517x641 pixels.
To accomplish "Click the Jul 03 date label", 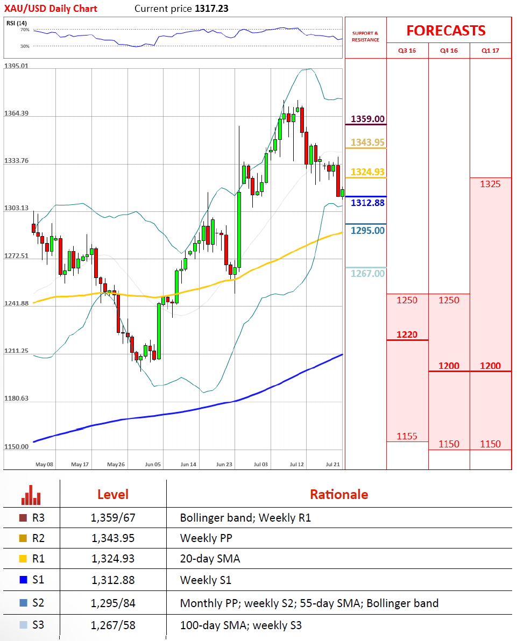I will tap(260, 465).
